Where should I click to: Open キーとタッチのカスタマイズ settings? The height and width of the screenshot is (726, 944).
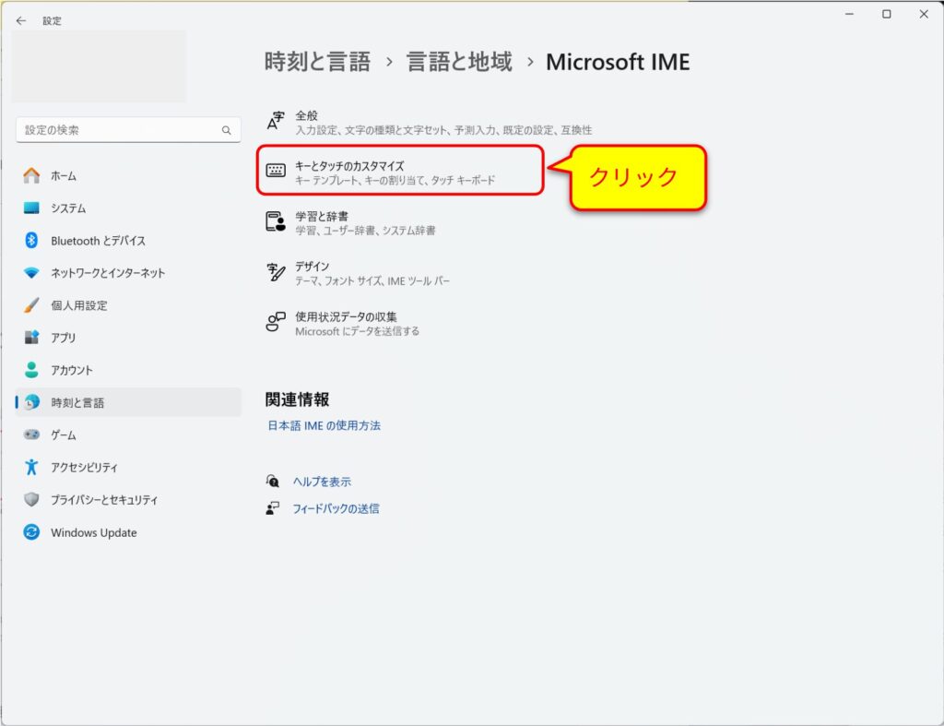(x=400, y=171)
